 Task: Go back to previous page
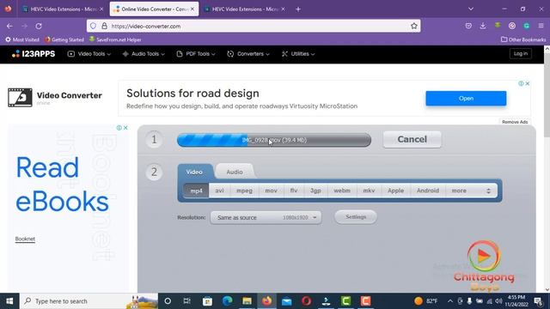[9, 26]
